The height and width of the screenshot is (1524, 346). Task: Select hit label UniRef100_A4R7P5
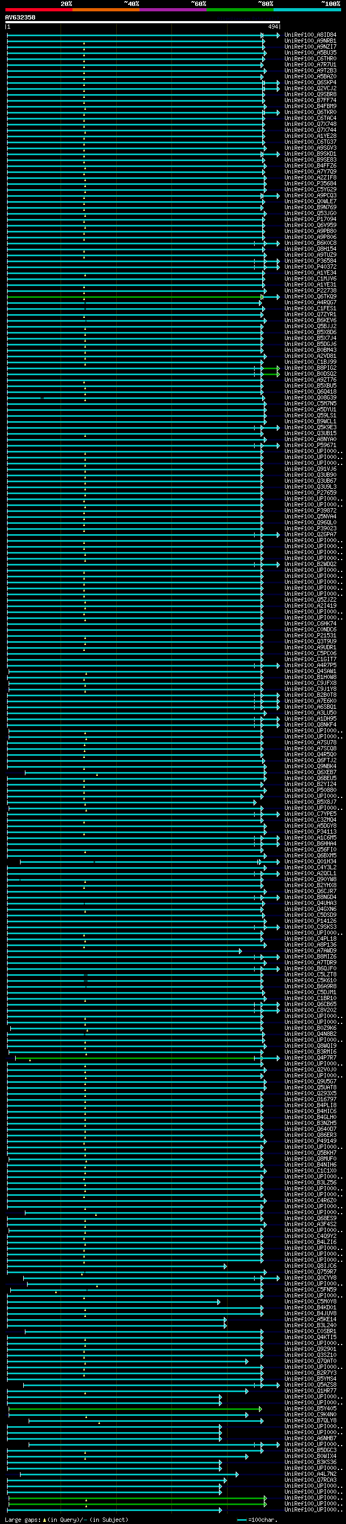(x=310, y=665)
